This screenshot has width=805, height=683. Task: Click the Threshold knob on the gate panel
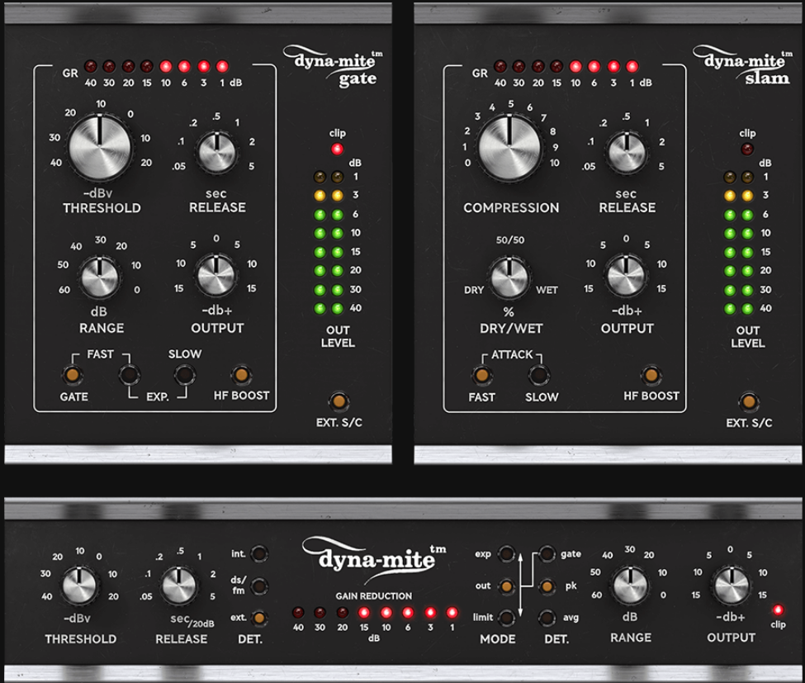tap(100, 147)
